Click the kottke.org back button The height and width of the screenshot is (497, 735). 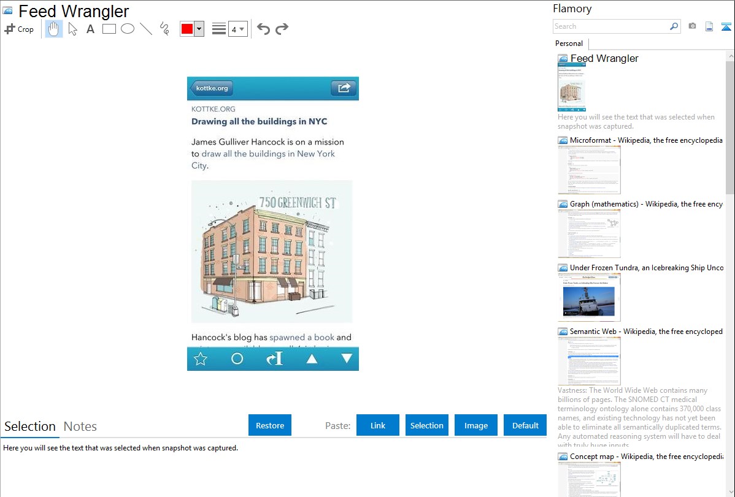[x=212, y=88]
